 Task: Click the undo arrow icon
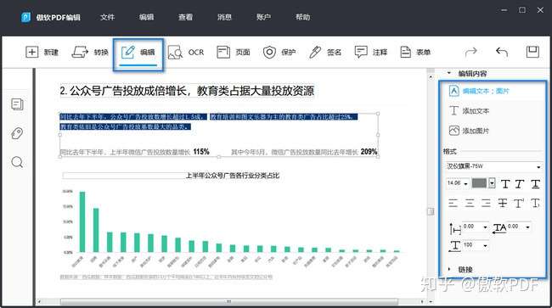point(502,52)
